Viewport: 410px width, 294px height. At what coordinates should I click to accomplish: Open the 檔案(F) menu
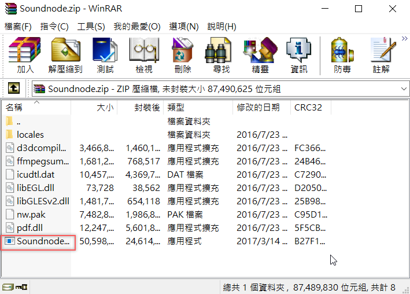pos(18,27)
